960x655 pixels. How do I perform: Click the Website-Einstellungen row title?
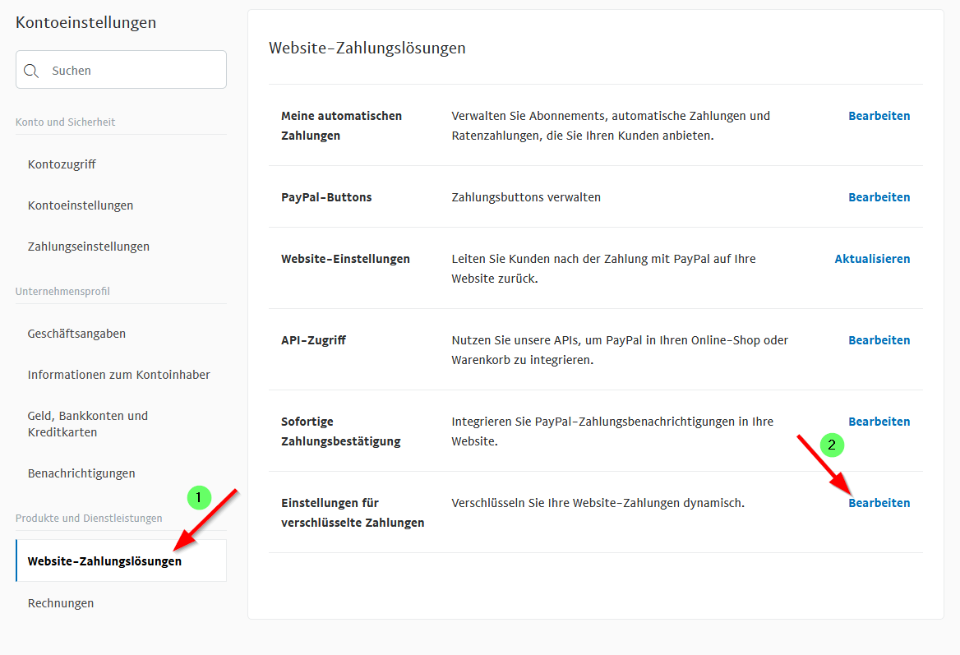tap(345, 259)
